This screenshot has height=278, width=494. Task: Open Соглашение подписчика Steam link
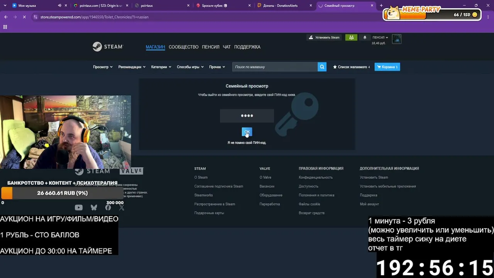tap(218, 186)
